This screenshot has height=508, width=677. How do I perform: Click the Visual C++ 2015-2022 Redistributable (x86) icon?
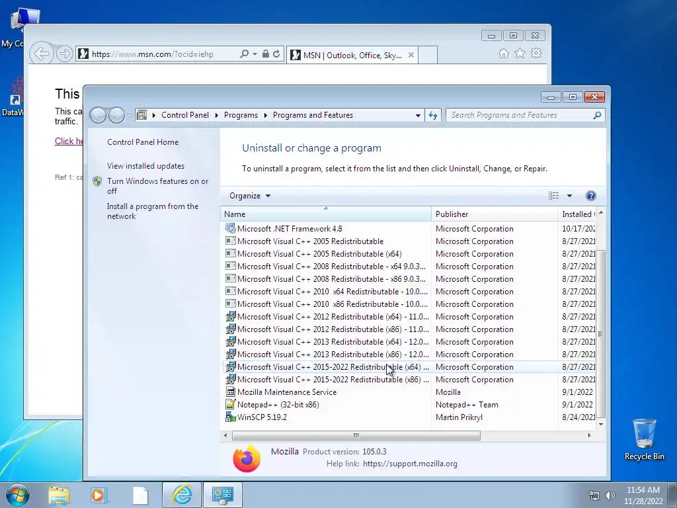(x=231, y=379)
